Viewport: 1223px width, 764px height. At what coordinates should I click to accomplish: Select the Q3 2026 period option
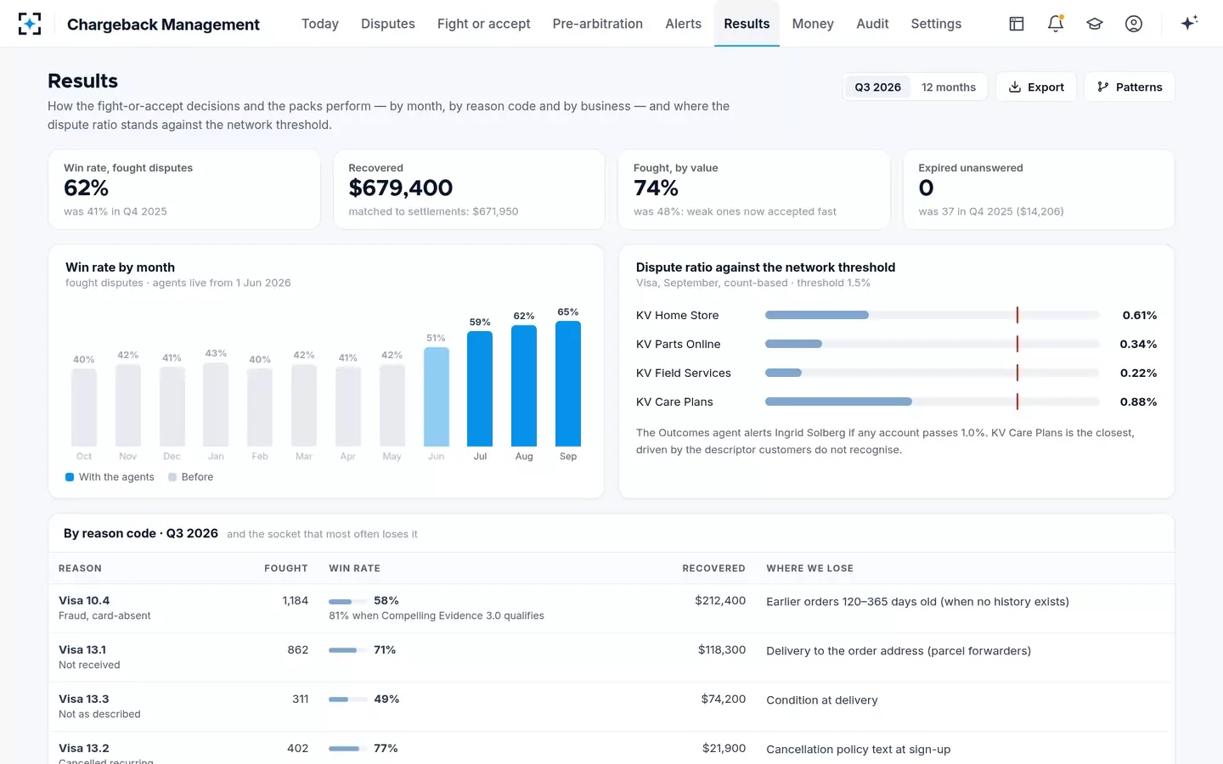point(877,87)
